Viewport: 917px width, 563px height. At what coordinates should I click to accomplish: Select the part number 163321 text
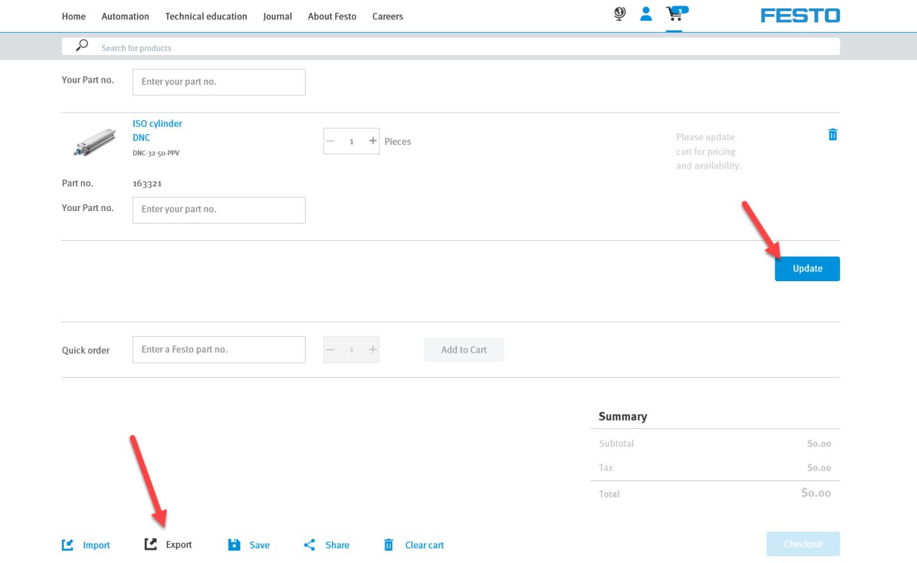click(147, 184)
